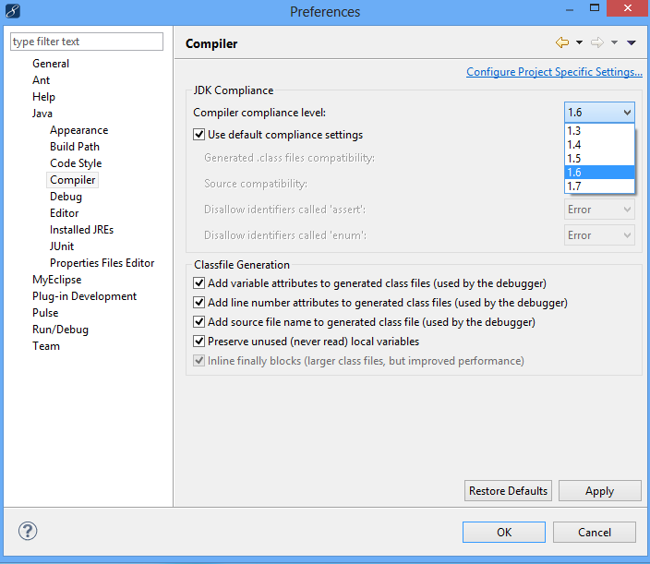This screenshot has height=564, width=650.
Task: Open JUnit preferences
Action: point(62,246)
